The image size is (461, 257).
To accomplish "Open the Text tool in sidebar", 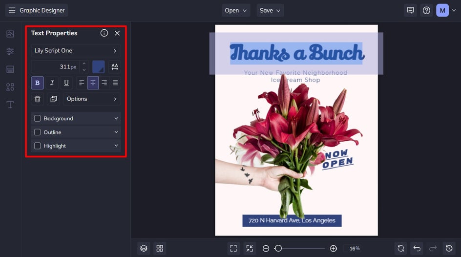I will [x=10, y=105].
